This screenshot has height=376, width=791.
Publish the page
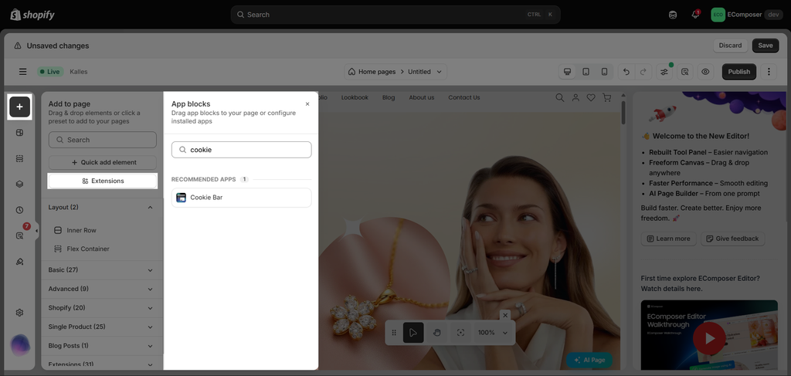[739, 72]
